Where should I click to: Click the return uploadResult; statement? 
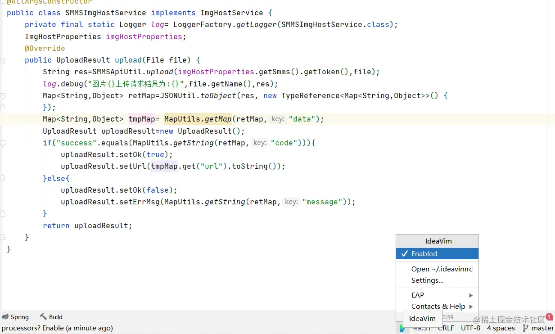88,226
